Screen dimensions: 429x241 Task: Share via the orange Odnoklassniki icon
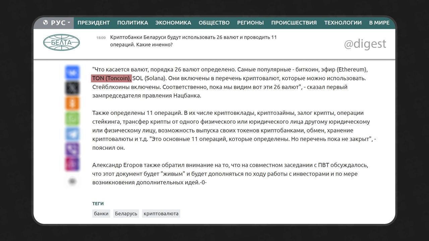click(72, 103)
